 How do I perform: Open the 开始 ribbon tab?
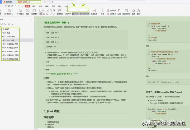pos(27,6)
